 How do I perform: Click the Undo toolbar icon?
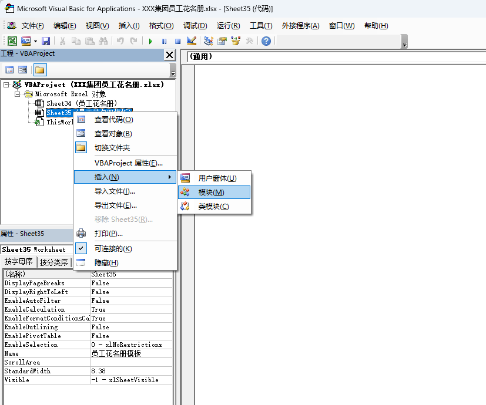click(120, 41)
